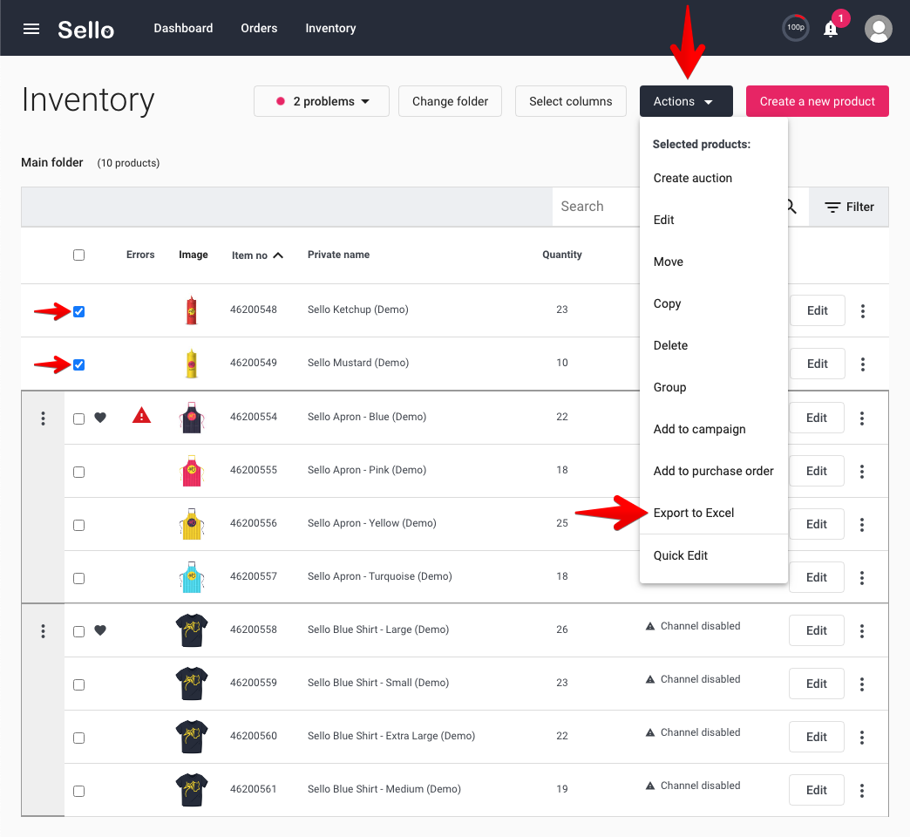
Task: Open the 100p points indicator
Action: point(795,28)
